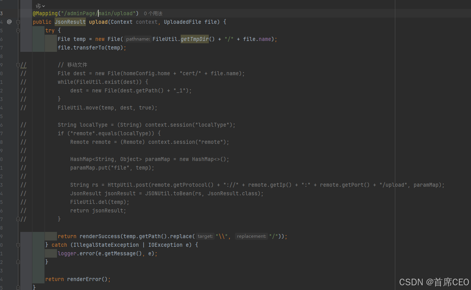Click the pathname: parameter hint chip
Image resolution: width=471 pixels, height=290 pixels.
[x=137, y=39]
